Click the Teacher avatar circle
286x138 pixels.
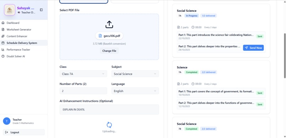[7, 121]
